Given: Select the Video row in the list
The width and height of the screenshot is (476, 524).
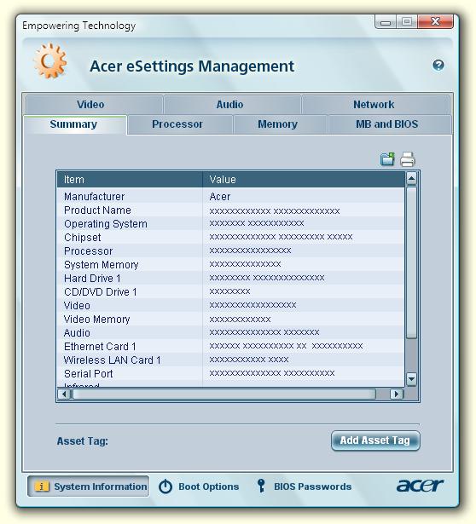Looking at the screenshot, I should click(x=230, y=305).
